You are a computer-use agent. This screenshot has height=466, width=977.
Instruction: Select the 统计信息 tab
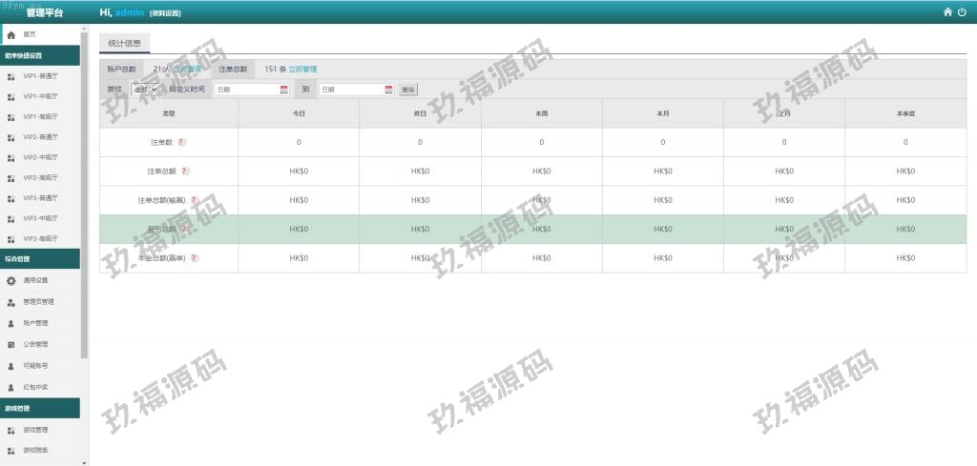(124, 43)
